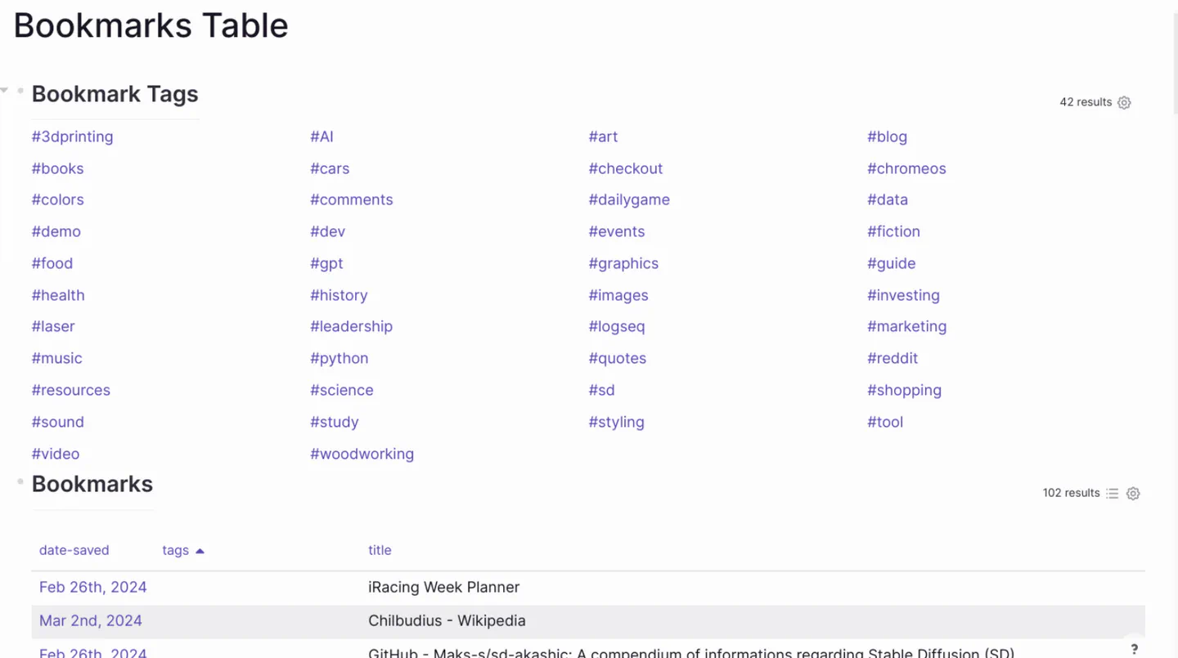Screen dimensions: 1178x658
Task: Click the bullet beside Bookmarks heading
Action: 20,481
